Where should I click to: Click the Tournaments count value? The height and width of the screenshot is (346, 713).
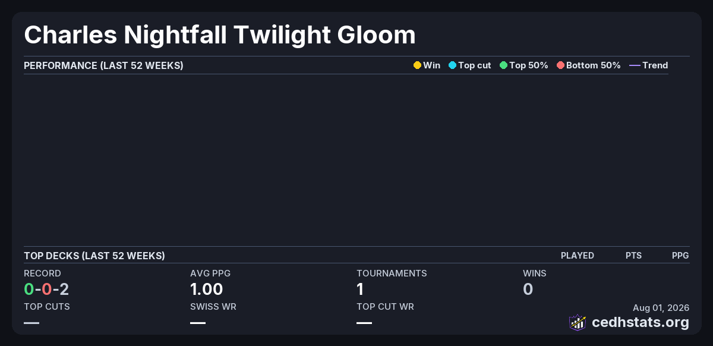coord(360,290)
